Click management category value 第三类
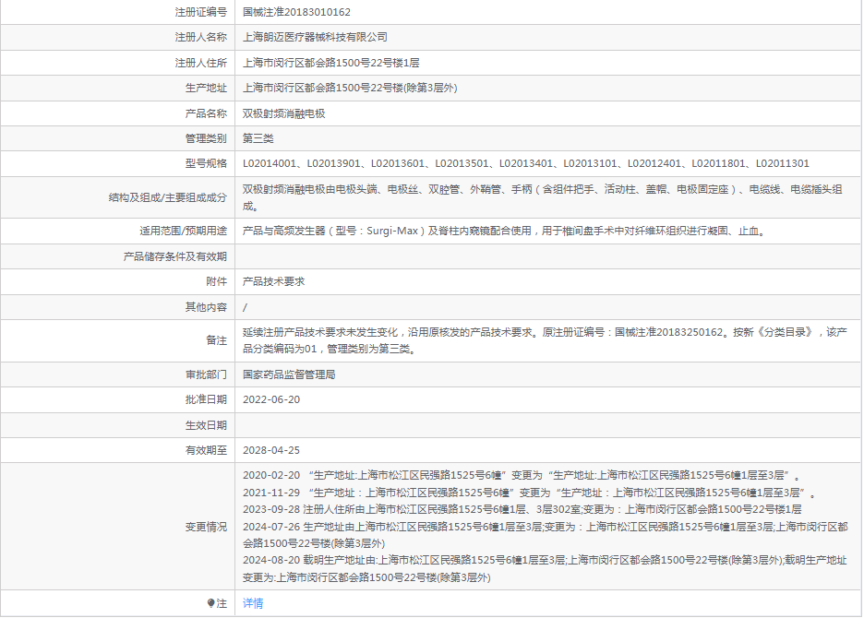This screenshot has height=618, width=864. click(258, 138)
